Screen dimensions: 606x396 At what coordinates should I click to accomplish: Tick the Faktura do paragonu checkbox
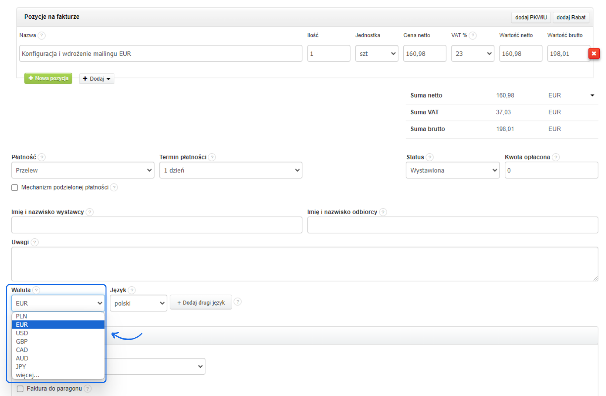[20, 389]
